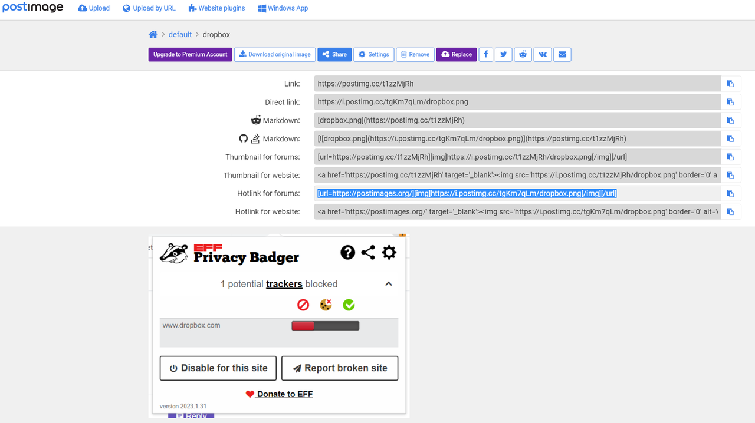Open the Upload page
The image size is (755, 423).
(x=94, y=8)
